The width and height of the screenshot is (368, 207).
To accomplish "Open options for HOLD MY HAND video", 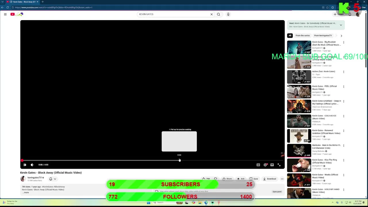I will 344,190.
